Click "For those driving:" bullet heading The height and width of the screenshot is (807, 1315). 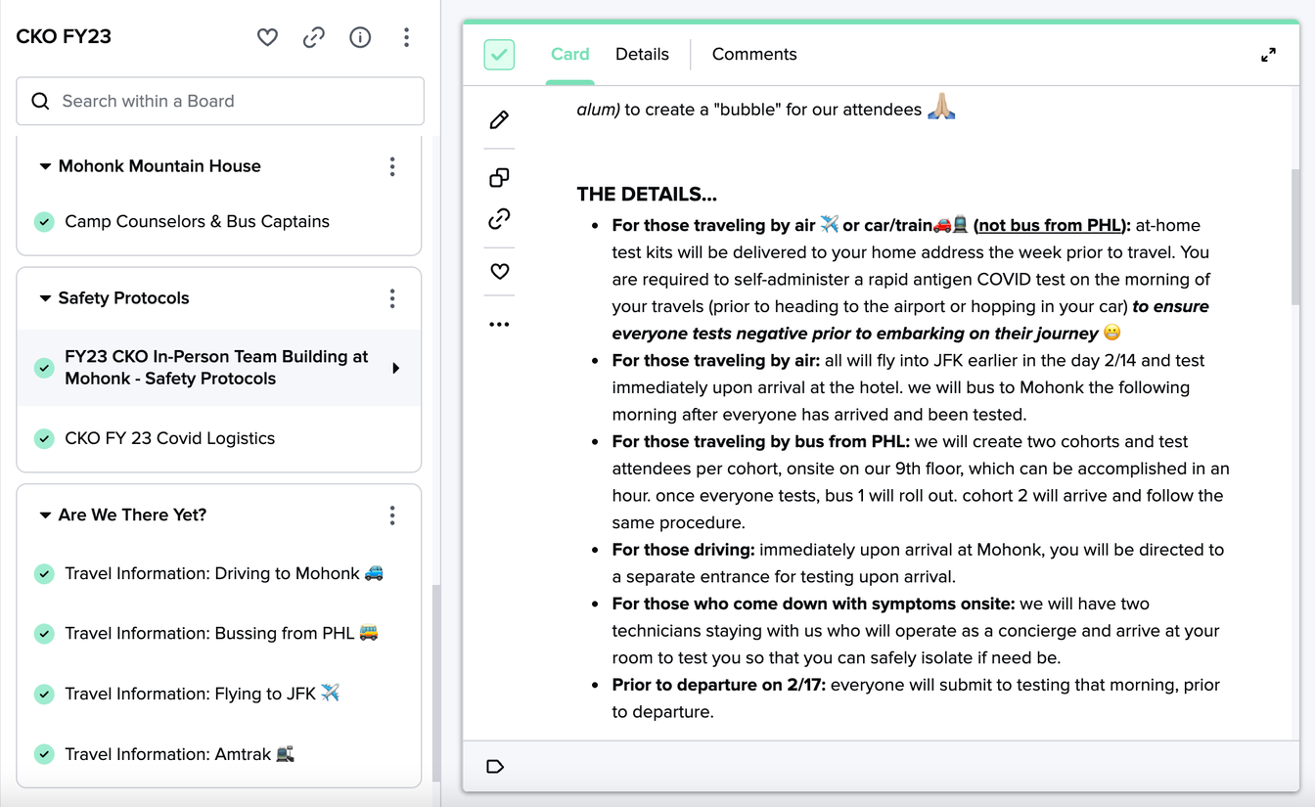click(x=684, y=550)
